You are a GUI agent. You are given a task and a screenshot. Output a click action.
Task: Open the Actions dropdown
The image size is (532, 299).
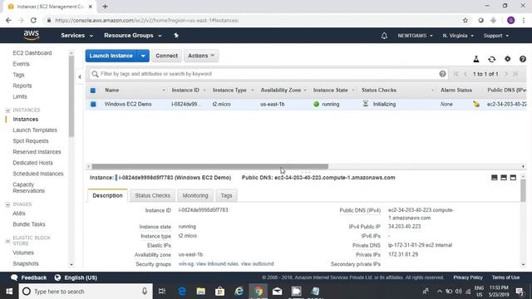click(x=201, y=56)
